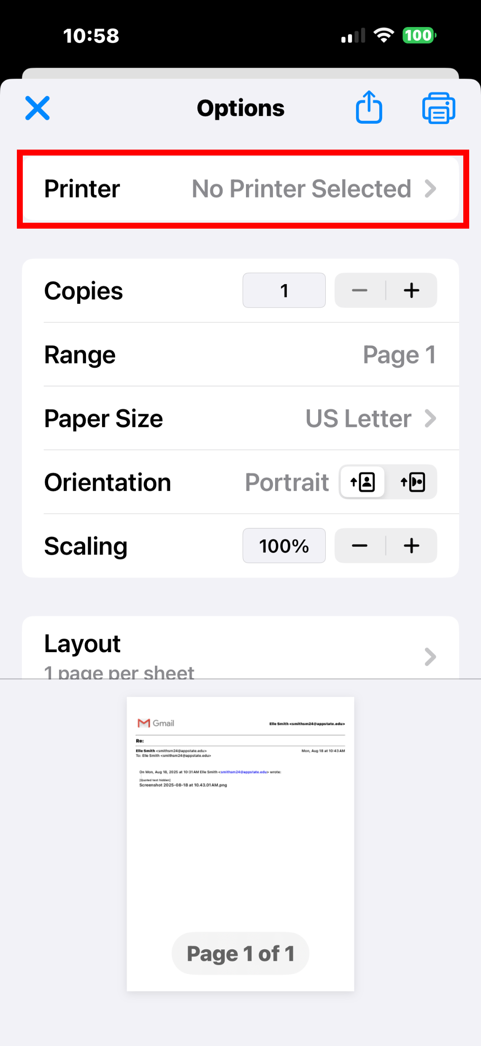The height and width of the screenshot is (1046, 481).
Task: Switch to landscape orientation icon
Action: click(413, 482)
